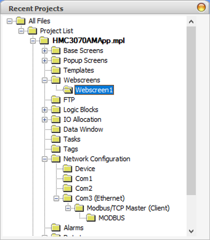
Task: Select the Com1 tree item
Action: [84, 178]
